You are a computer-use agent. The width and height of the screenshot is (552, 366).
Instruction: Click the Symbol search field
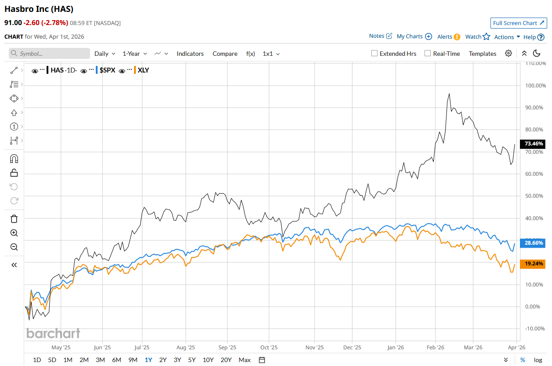(x=49, y=54)
